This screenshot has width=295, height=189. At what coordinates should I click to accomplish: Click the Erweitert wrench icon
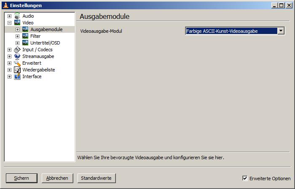[17, 63]
